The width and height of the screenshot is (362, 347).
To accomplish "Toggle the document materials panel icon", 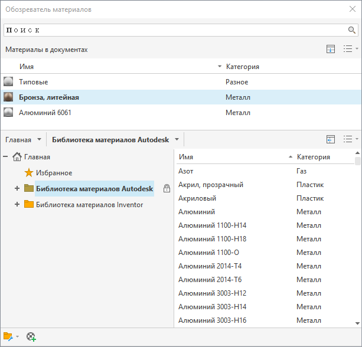I will coord(331,50).
